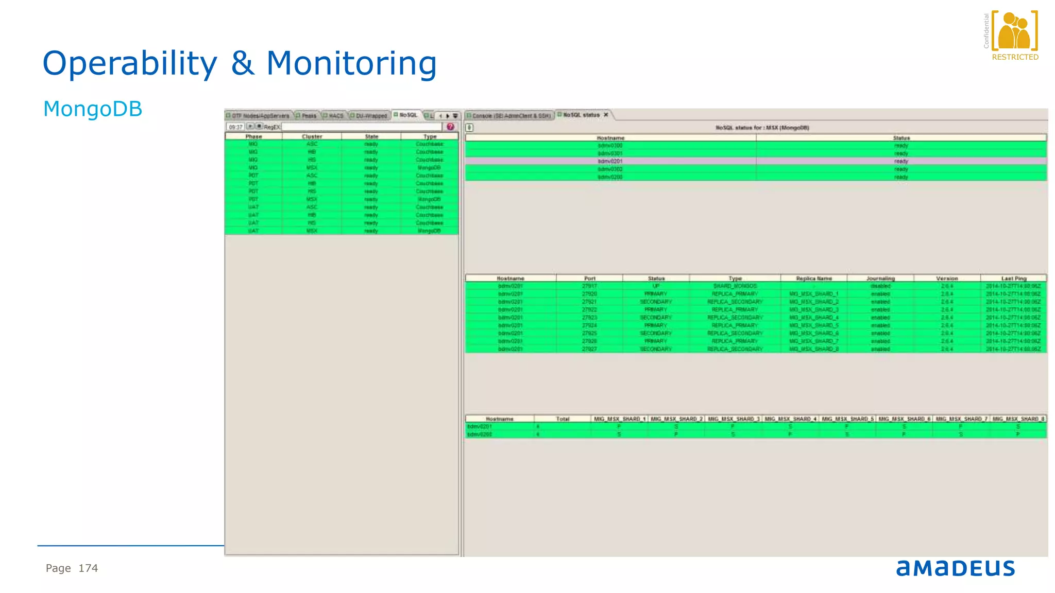The image size is (1055, 593).
Task: Click the MIG_MSX_SHARD_1 column header
Action: tap(620, 418)
